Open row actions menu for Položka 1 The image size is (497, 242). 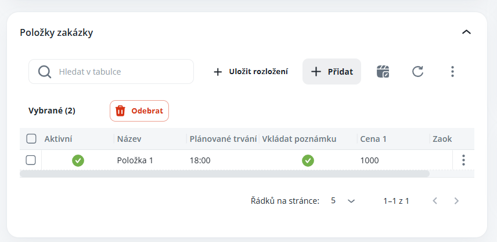pos(463,160)
